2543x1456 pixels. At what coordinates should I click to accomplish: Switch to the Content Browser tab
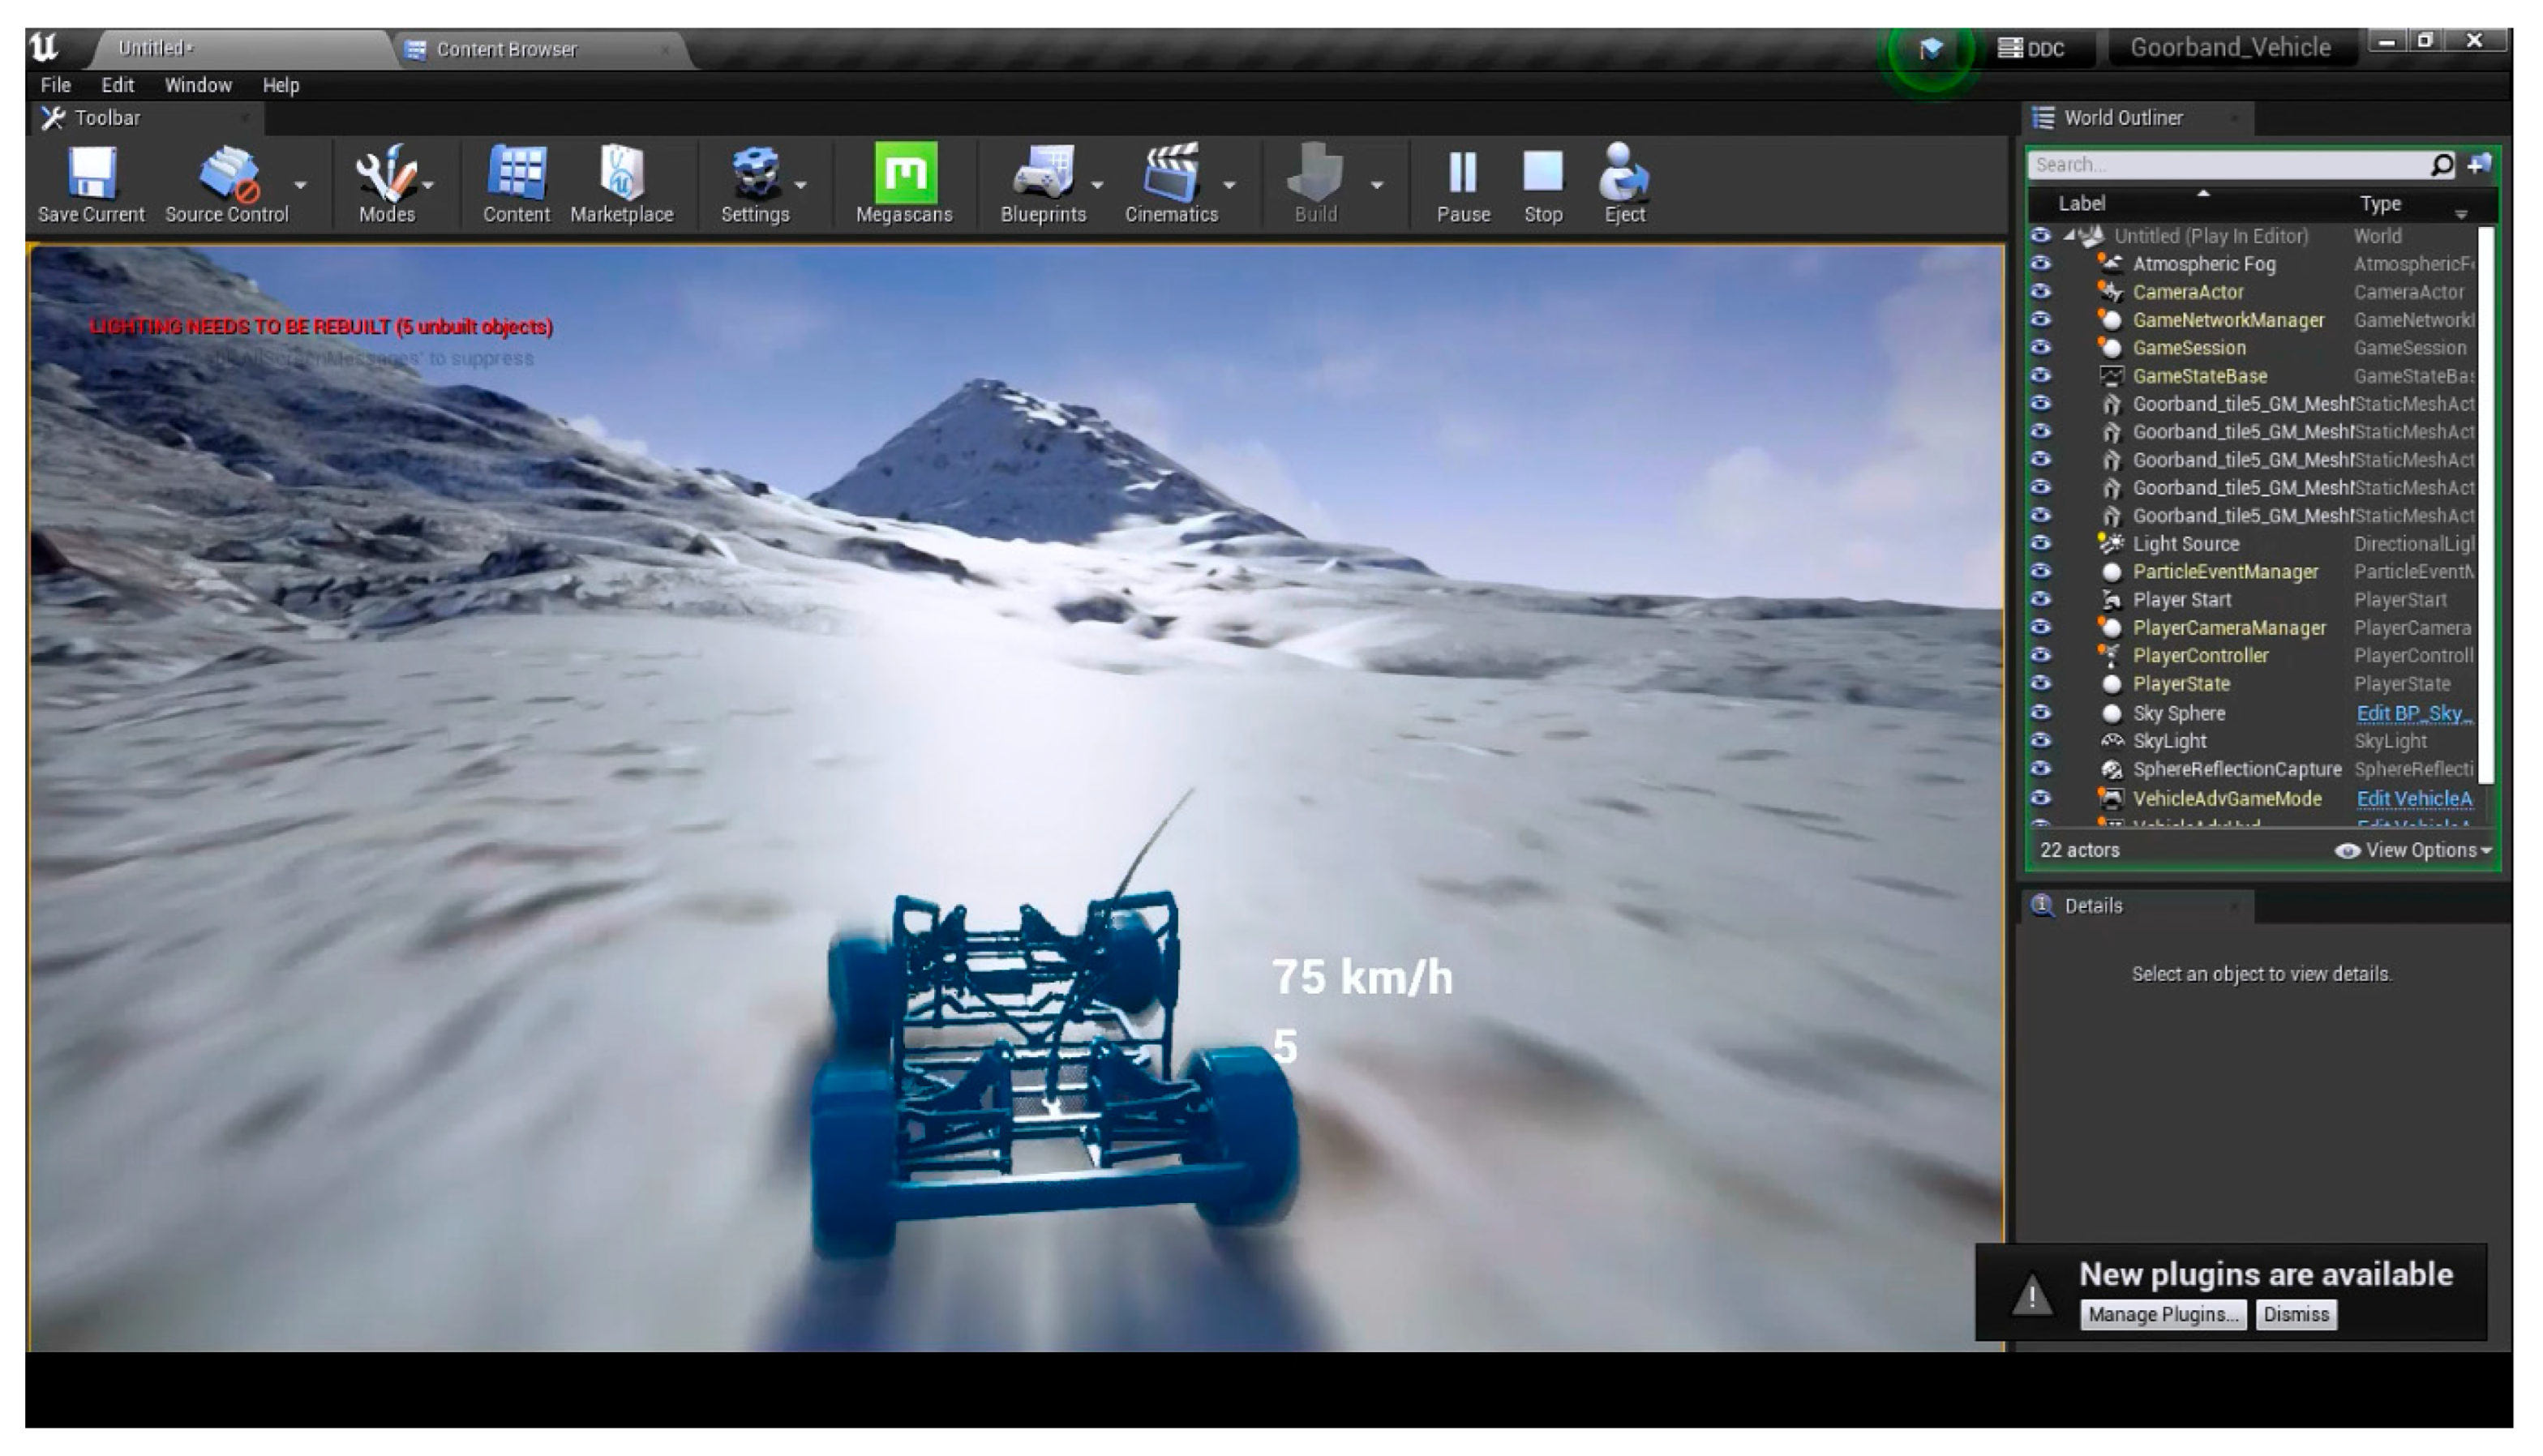506,49
